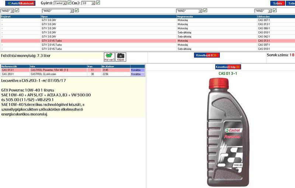Toggle checkbox beside Cikkszám MIND filter
The image size is (295, 188).
tap(275, 10)
